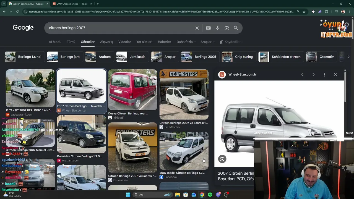This screenshot has height=199, width=354.
Task: Filter by the 'Sahibinden citroen' chip
Action: point(281,57)
